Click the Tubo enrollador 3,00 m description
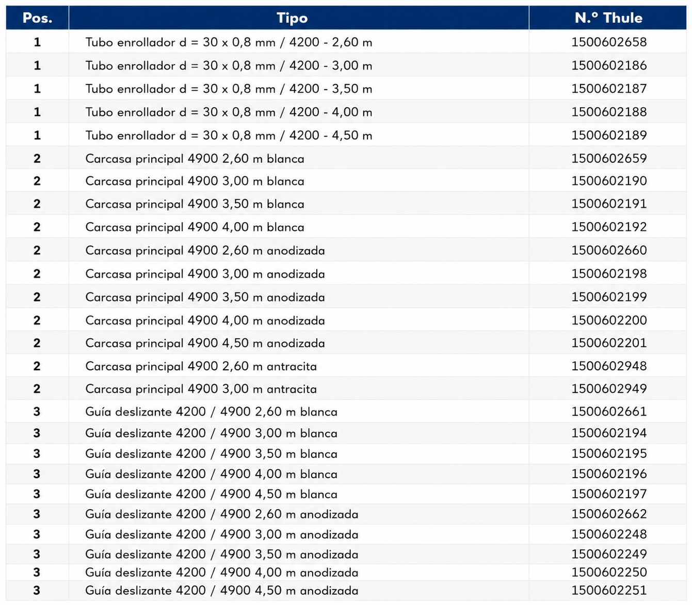 (229, 66)
